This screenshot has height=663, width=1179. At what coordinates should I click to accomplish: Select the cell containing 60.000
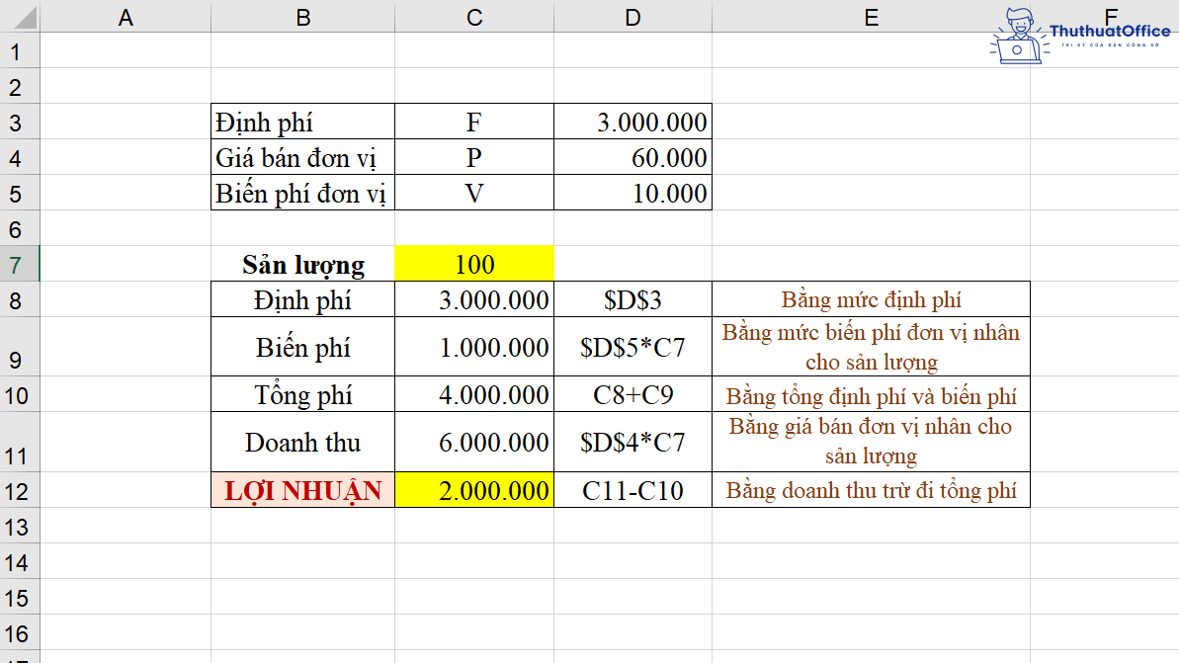point(632,156)
